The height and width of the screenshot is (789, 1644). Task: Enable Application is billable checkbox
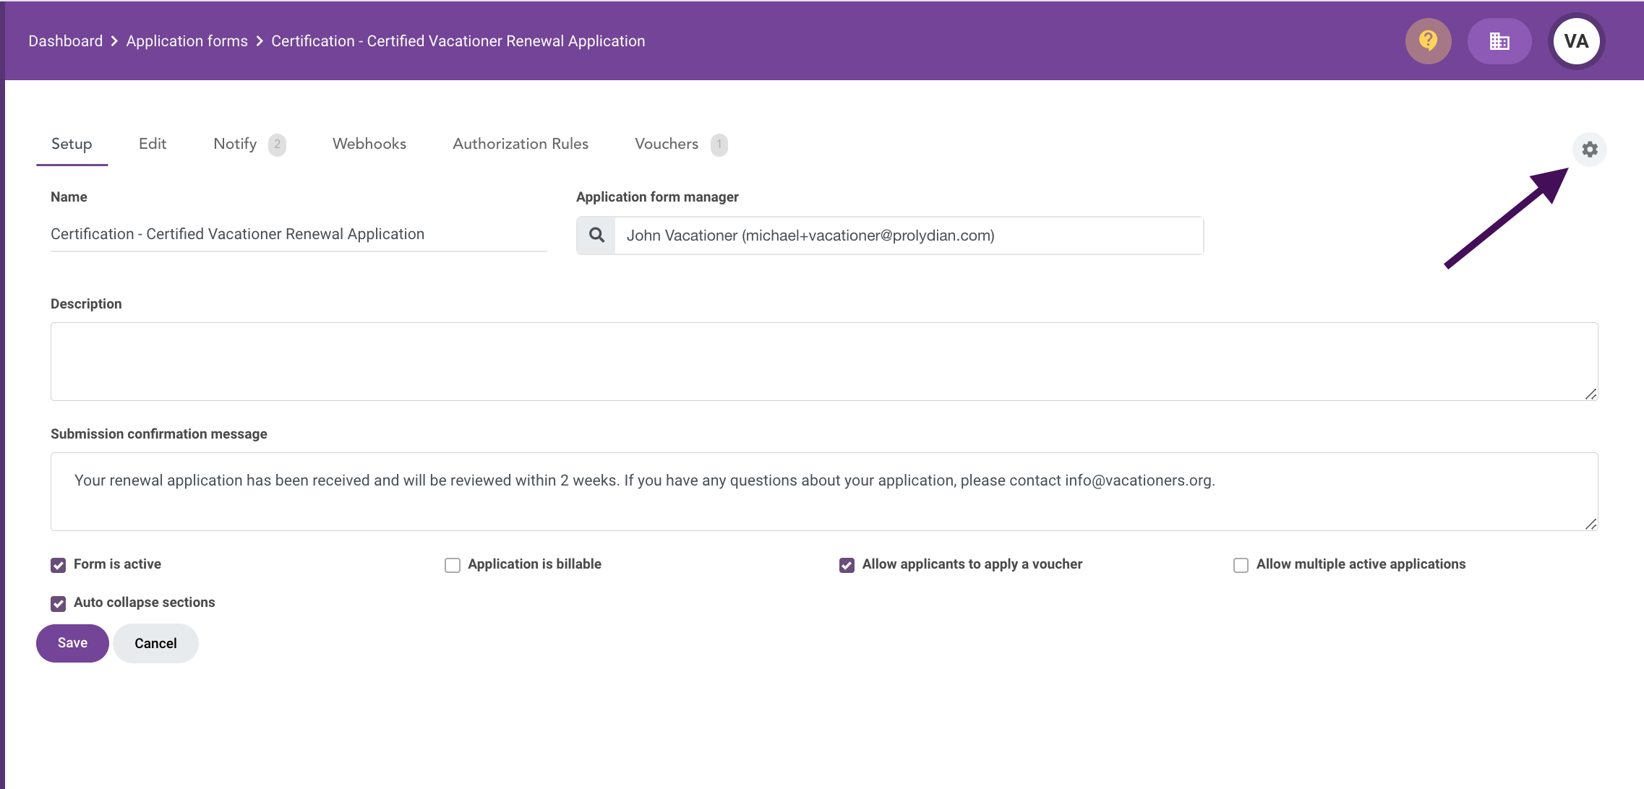[x=453, y=565]
